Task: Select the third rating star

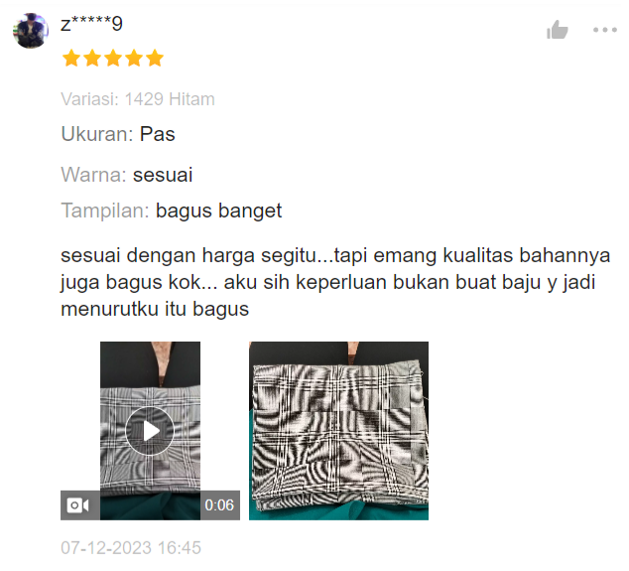Action: pyautogui.click(x=113, y=59)
